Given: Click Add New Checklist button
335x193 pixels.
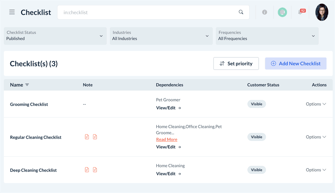Looking at the screenshot, I should [x=296, y=64].
